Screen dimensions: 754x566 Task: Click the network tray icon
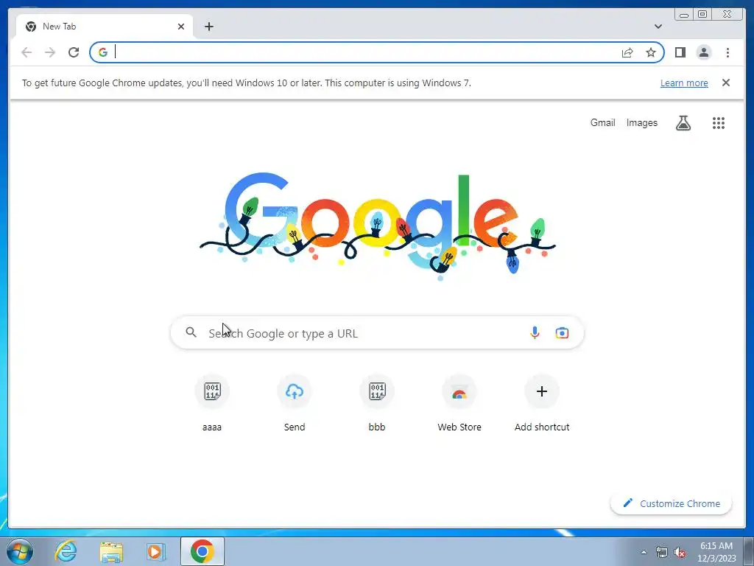point(662,552)
